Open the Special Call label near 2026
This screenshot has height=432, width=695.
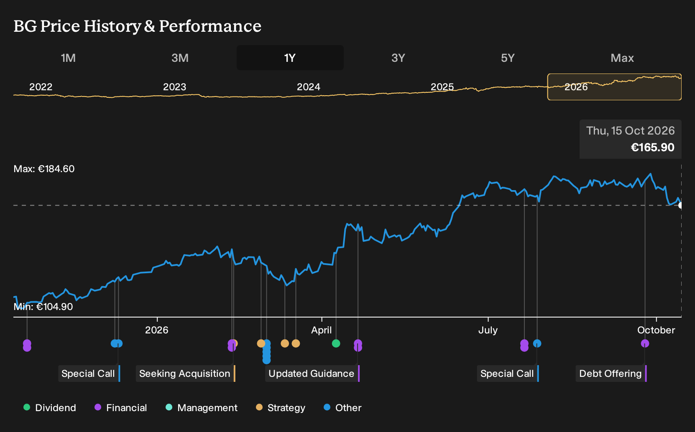pyautogui.click(x=89, y=374)
